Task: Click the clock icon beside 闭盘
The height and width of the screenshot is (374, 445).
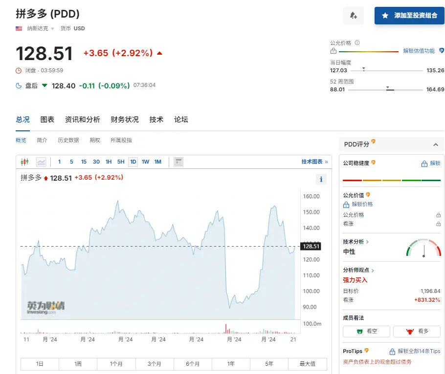Action: (19, 70)
